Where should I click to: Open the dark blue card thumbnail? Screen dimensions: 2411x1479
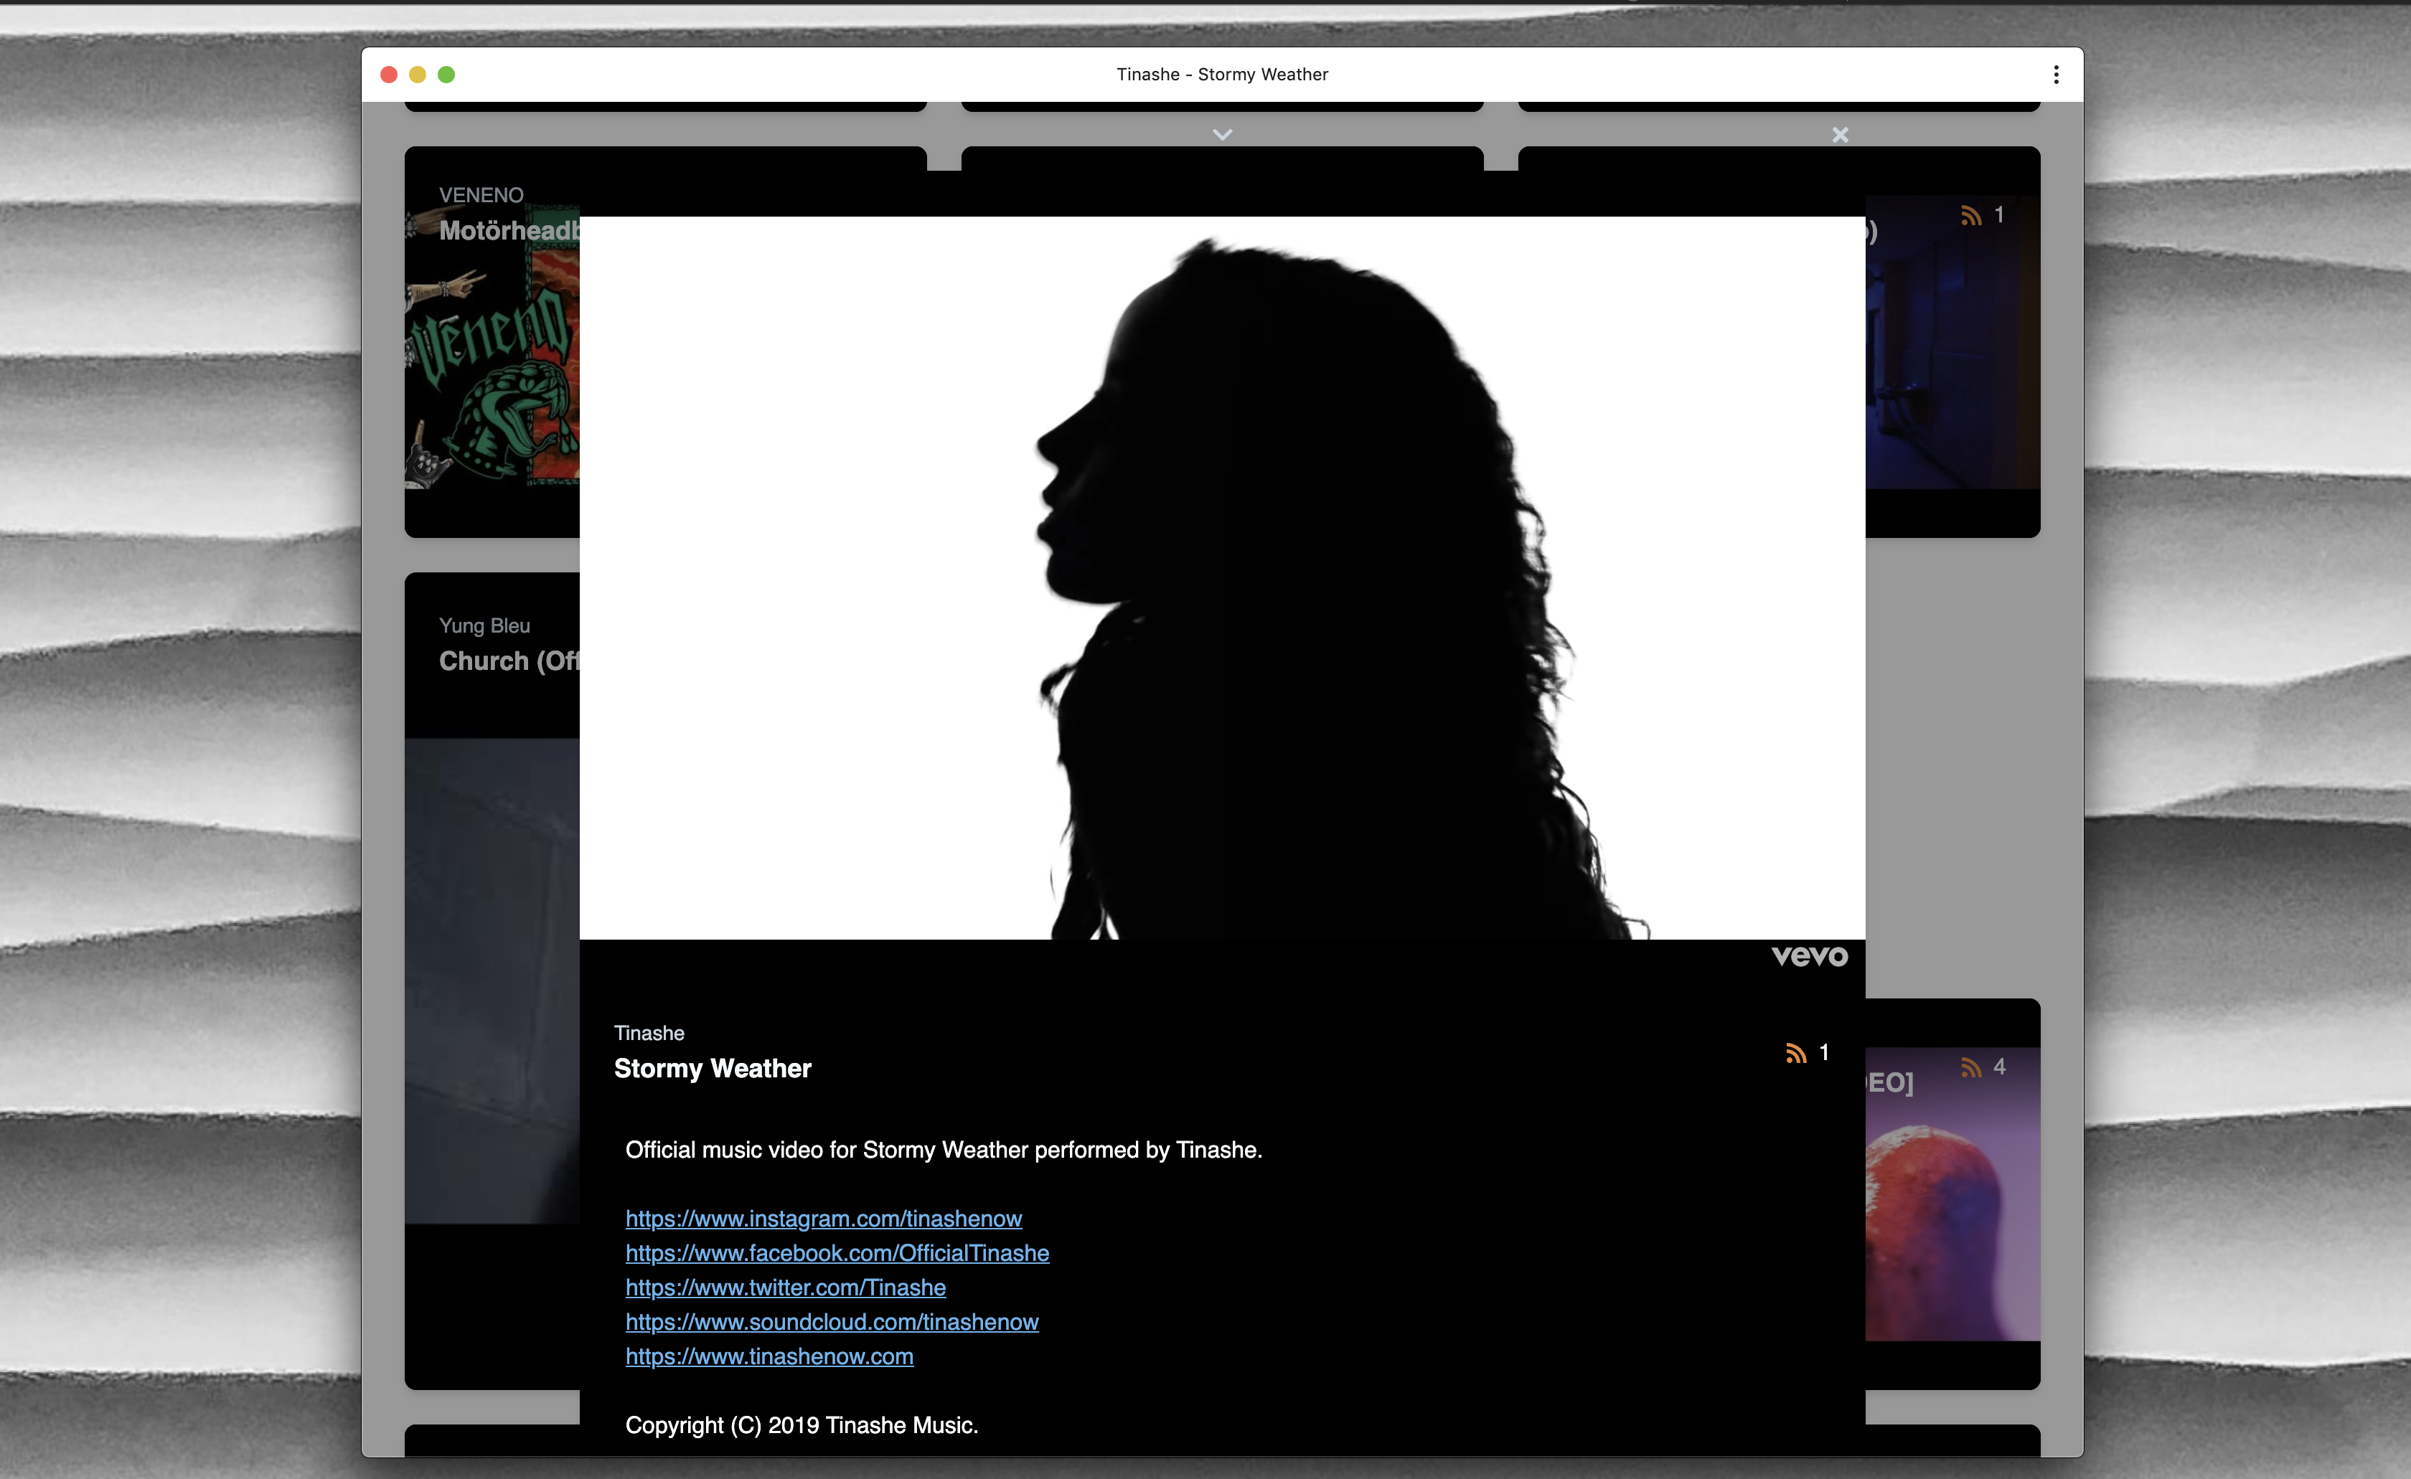point(1952,342)
